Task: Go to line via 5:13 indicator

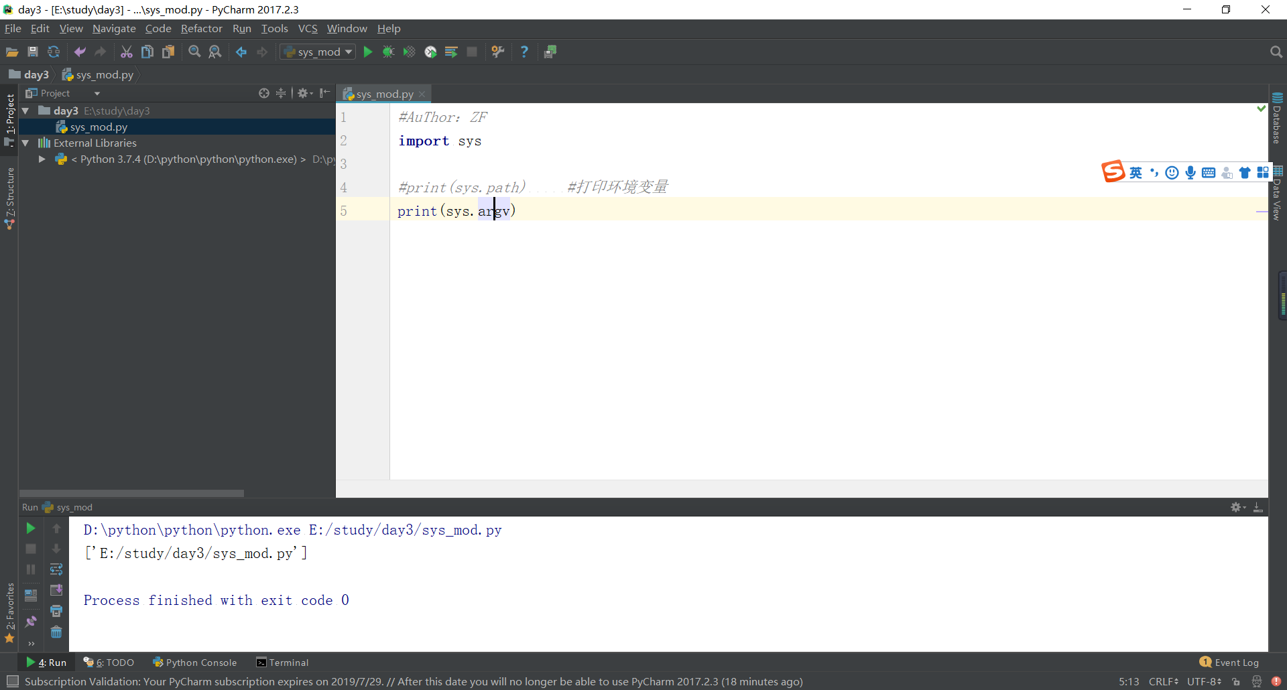Action: click(x=1129, y=681)
